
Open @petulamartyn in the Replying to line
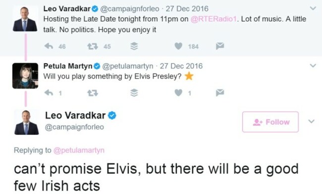(x=79, y=150)
